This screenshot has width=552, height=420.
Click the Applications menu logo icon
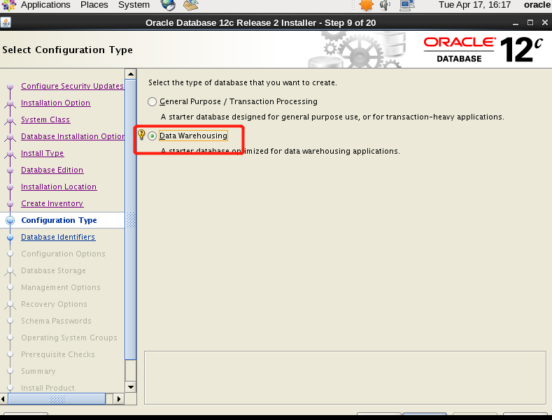9,5
